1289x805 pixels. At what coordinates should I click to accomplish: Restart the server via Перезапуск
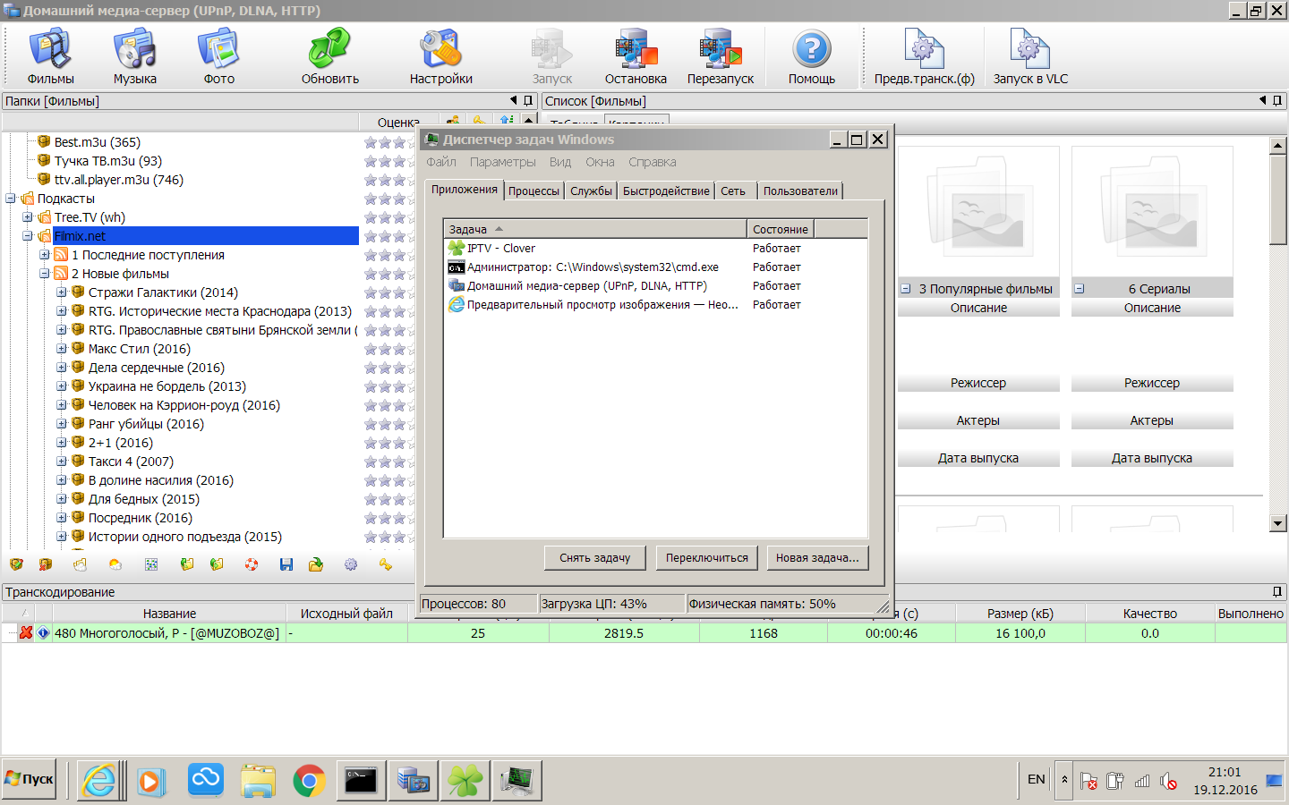click(720, 55)
